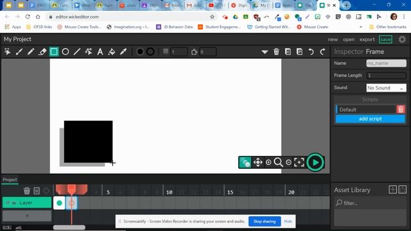Image resolution: width=411 pixels, height=231 pixels.
Task: Select the Eraser tool
Action: (42, 51)
